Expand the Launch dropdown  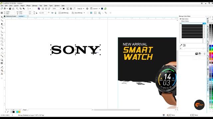coord(99,9)
